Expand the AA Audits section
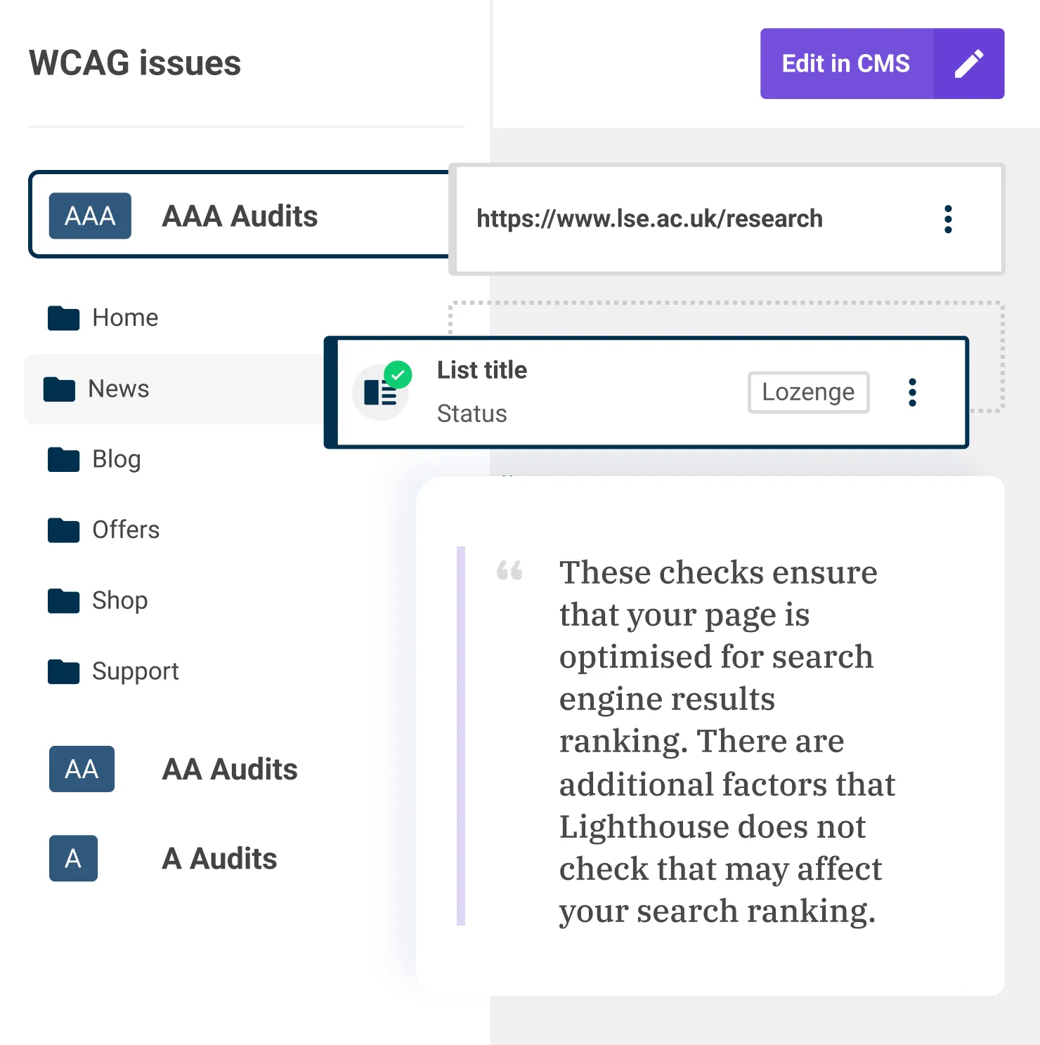The height and width of the screenshot is (1045, 1040). (x=230, y=770)
